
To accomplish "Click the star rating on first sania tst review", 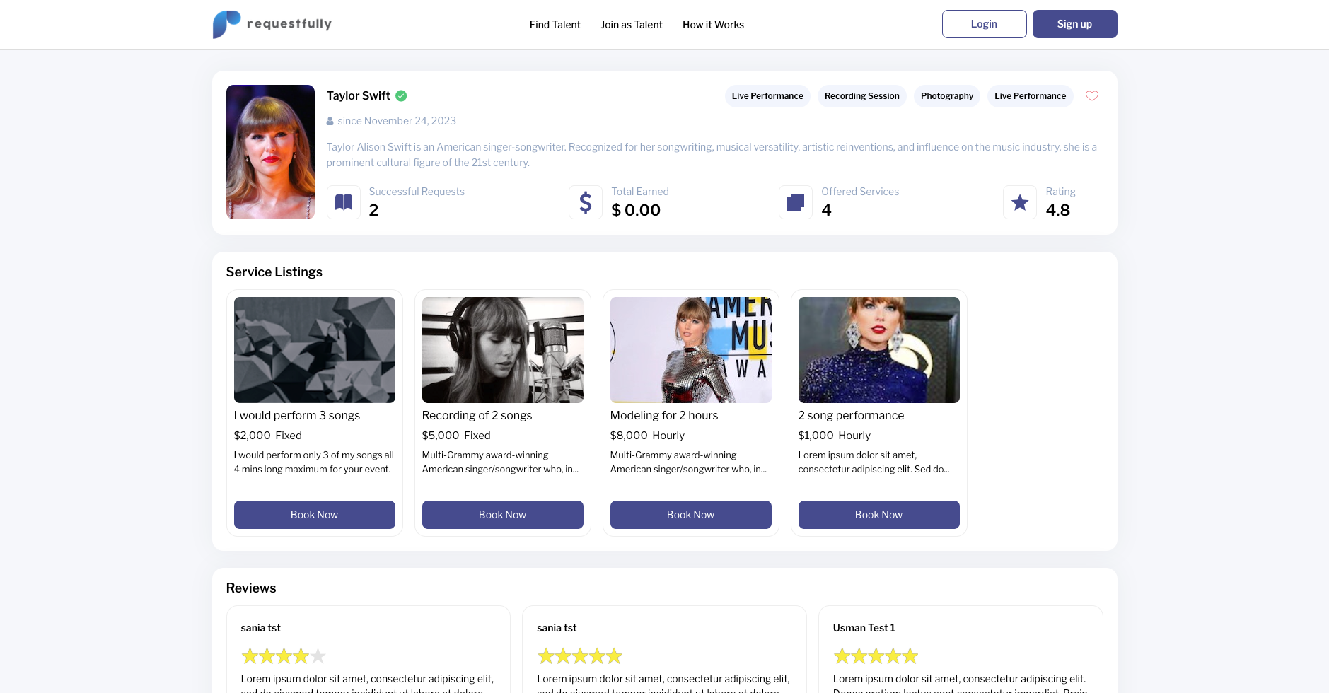I will click(x=284, y=656).
